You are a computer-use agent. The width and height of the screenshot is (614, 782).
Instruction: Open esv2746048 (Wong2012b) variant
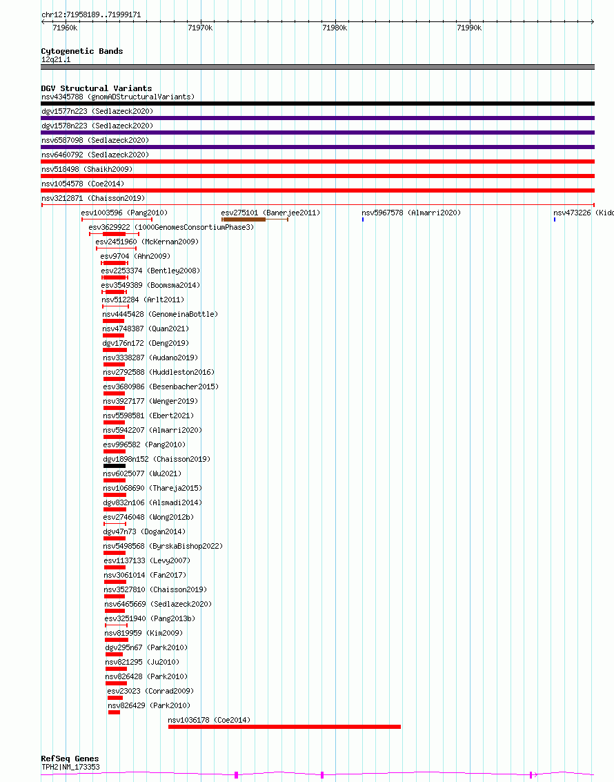click(148, 516)
